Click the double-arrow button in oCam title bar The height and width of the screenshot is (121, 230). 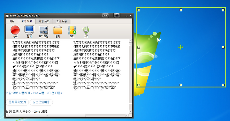click(x=106, y=15)
